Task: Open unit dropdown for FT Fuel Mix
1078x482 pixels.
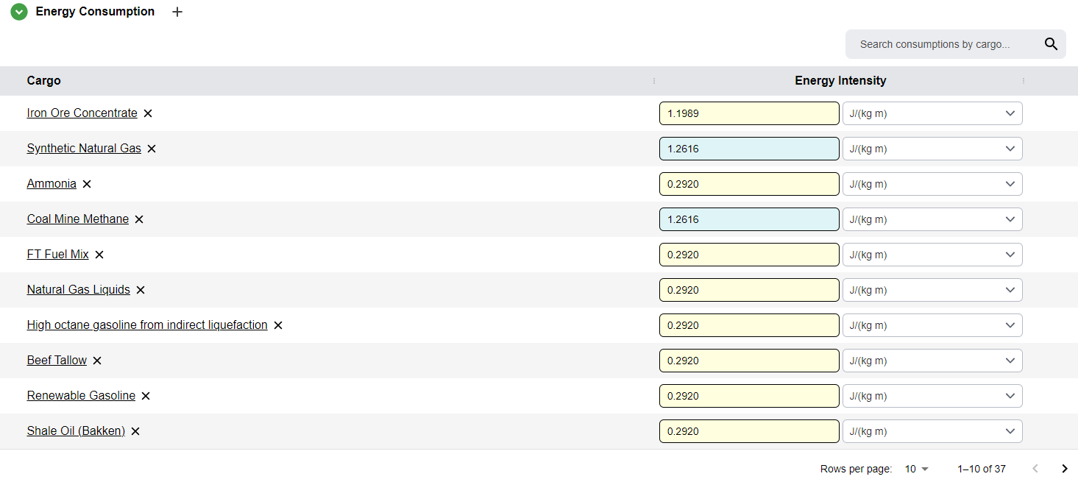Action: [x=932, y=255]
